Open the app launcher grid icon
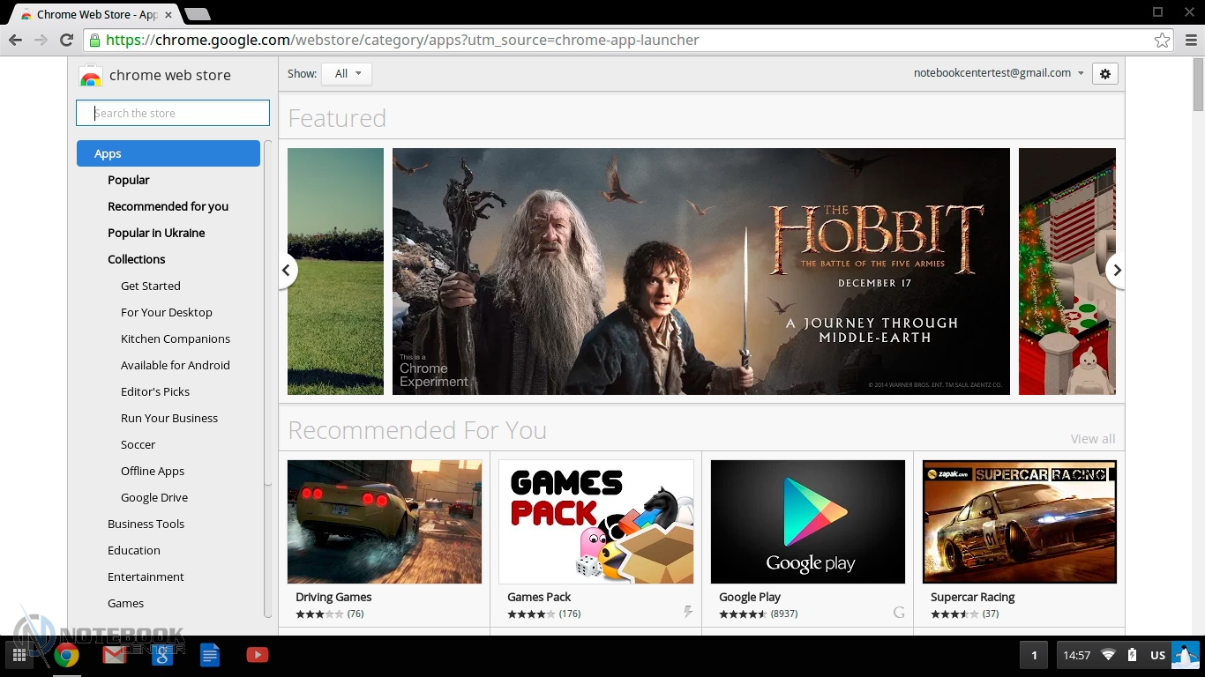The image size is (1205, 677). tap(19, 655)
